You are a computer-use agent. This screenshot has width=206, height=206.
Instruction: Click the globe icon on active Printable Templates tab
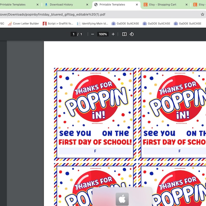[96, 4]
